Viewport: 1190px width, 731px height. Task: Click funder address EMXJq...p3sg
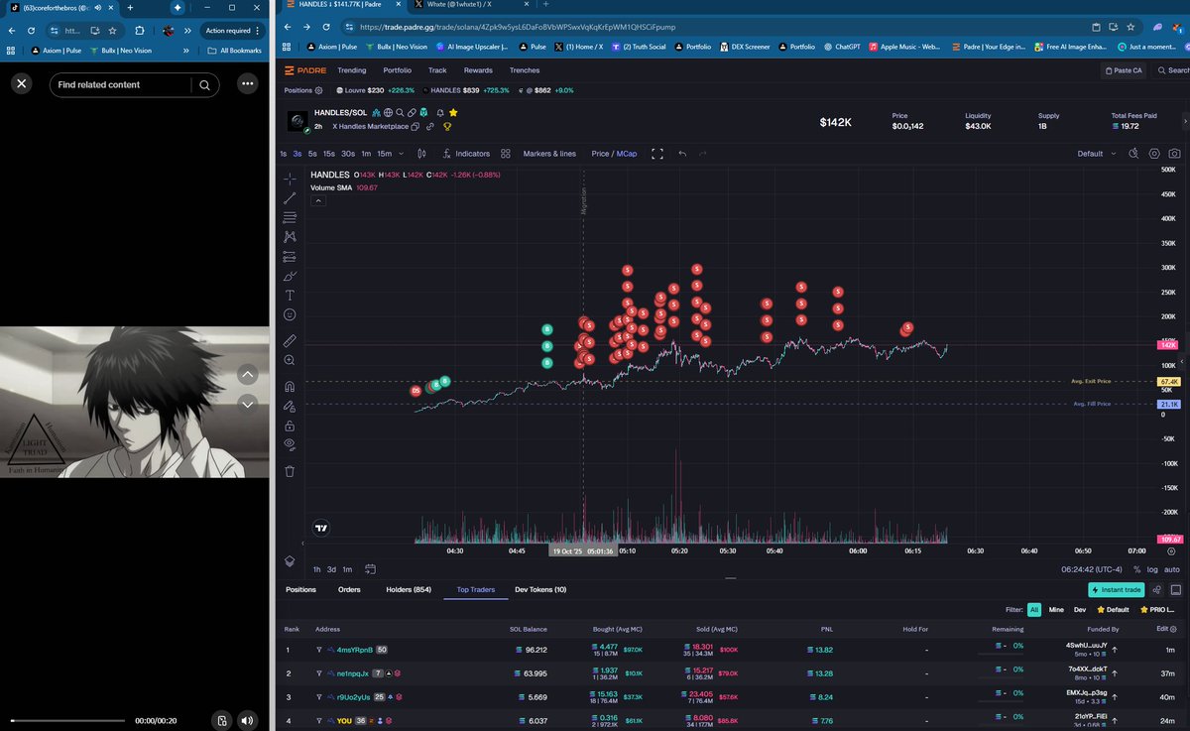click(x=1085, y=692)
